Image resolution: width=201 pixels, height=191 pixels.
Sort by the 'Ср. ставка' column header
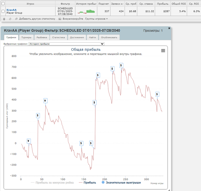(x=146, y=4)
